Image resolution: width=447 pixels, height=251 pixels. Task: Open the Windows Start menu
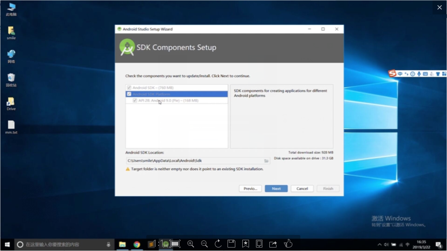(x=7, y=244)
